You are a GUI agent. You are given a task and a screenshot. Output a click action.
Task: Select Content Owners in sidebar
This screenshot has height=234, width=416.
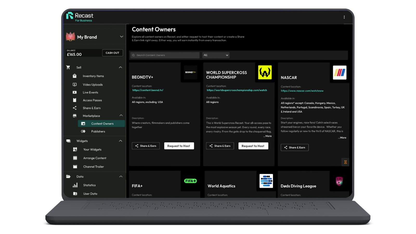101,124
